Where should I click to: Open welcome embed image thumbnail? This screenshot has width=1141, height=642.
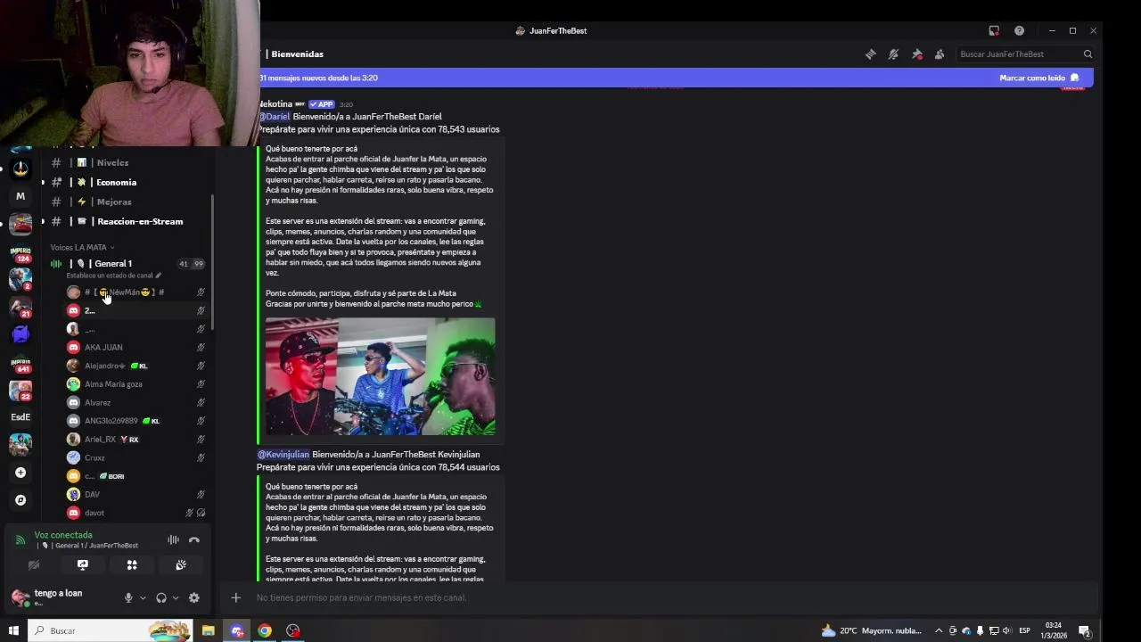381,376
